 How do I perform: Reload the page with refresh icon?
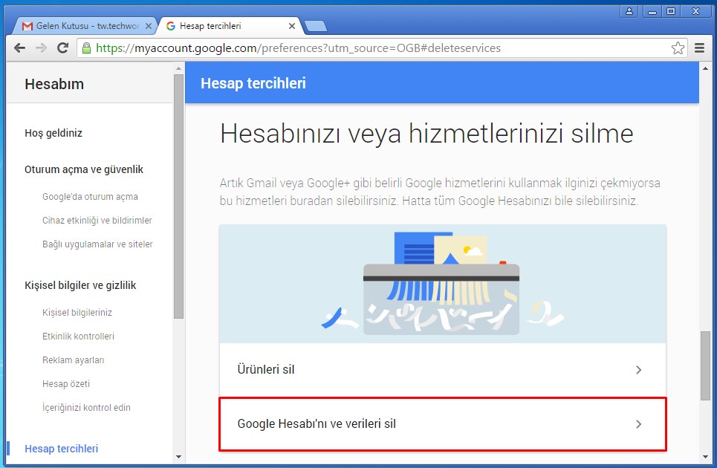coord(63,48)
